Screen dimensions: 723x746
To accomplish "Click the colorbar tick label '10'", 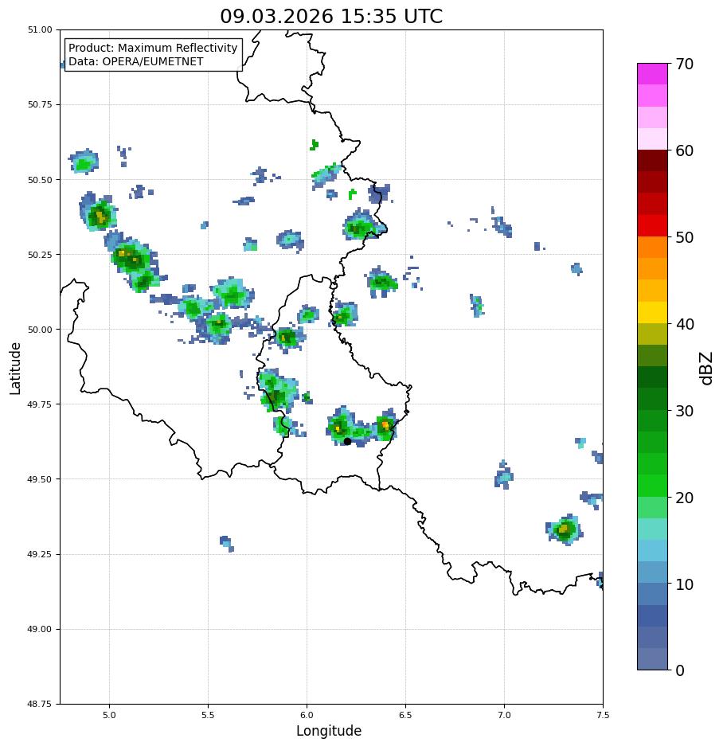I will coord(685,584).
